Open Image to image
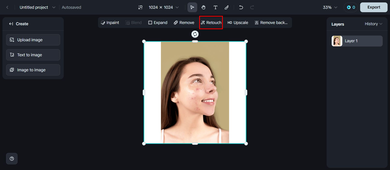Screen dimensions: 390x170 [x=33, y=70]
